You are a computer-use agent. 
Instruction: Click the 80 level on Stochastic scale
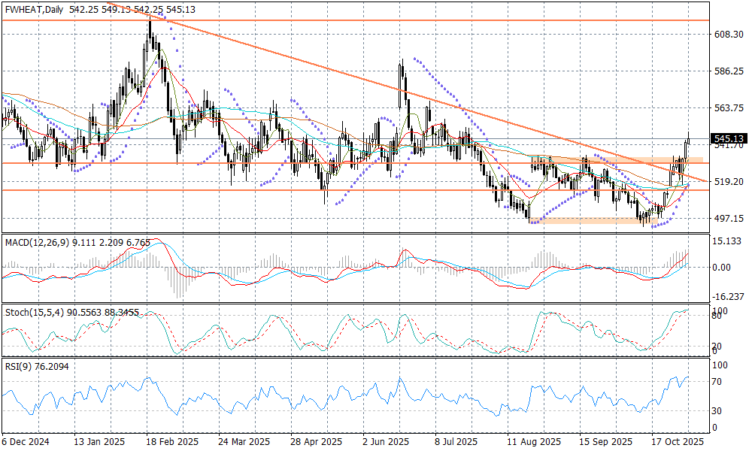pos(717,316)
